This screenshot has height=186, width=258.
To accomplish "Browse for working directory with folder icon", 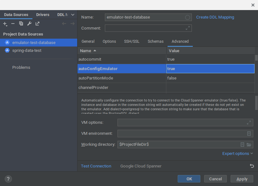I will pos(249,145).
